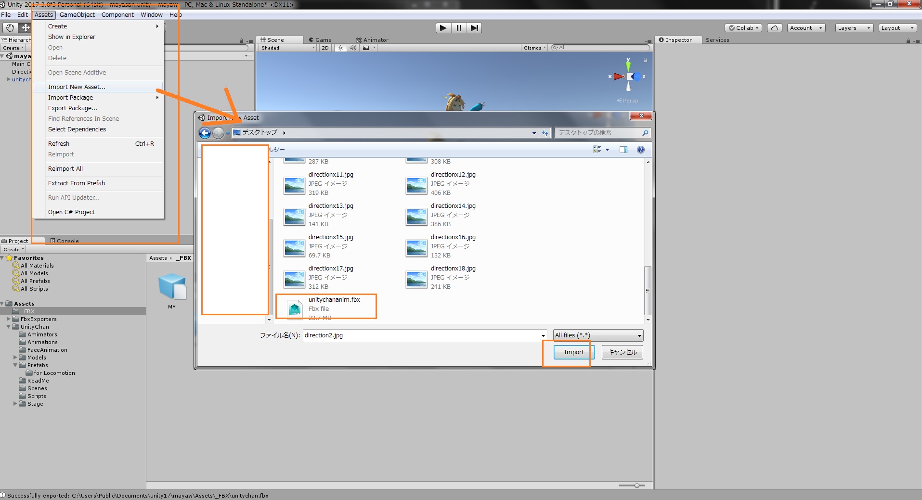Select the Hand tool in Unity toolbar
Image resolution: width=922 pixels, height=500 pixels.
pyautogui.click(x=10, y=28)
